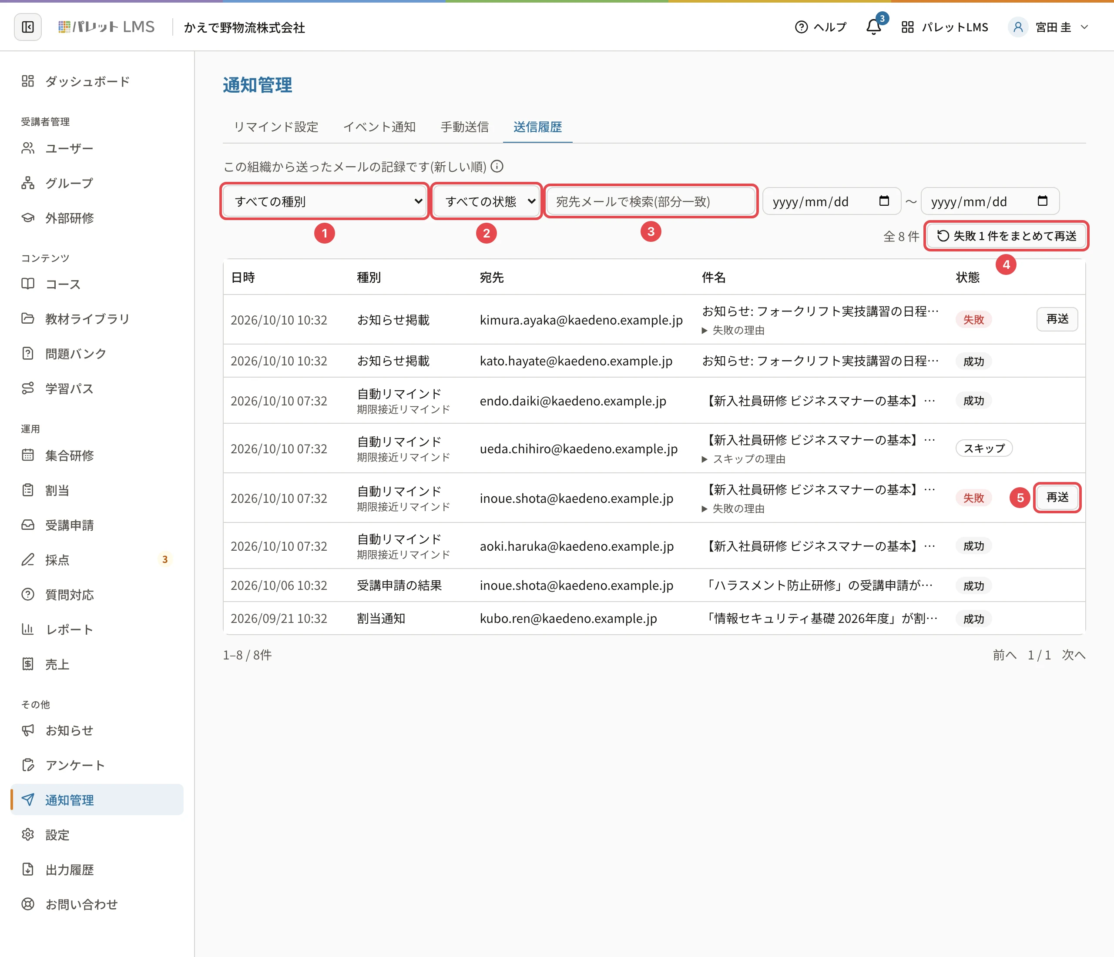The image size is (1114, 957).
Task: Open the すべての種別 dropdown
Action: point(325,201)
